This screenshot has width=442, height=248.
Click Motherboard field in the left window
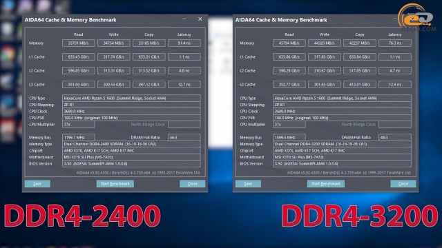pos(131,157)
